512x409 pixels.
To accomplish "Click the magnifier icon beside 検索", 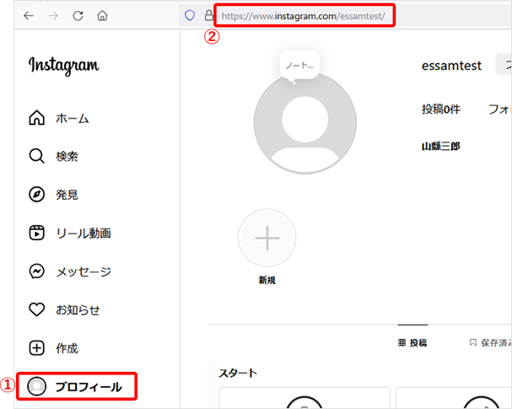I will [x=36, y=156].
